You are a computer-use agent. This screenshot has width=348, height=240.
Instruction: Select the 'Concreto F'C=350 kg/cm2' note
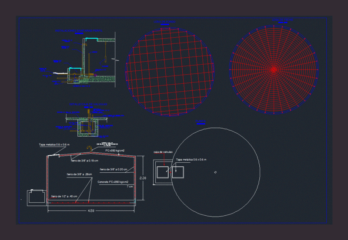click(113, 182)
